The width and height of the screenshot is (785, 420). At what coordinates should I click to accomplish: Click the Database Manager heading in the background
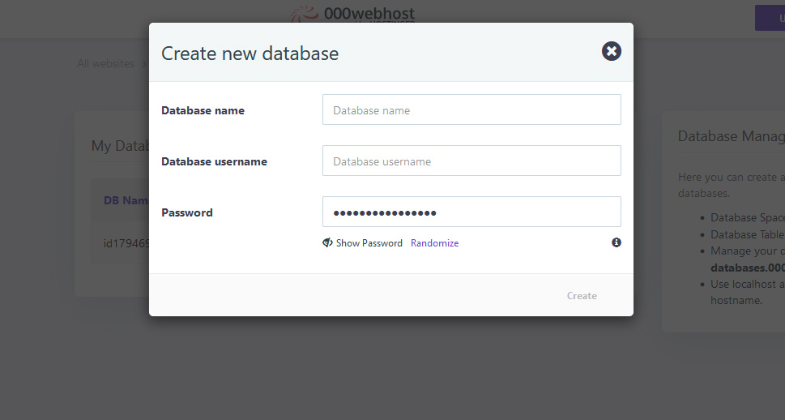pyautogui.click(x=731, y=136)
